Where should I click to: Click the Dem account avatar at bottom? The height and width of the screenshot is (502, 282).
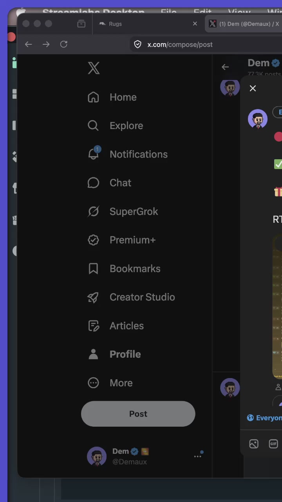[x=97, y=457]
